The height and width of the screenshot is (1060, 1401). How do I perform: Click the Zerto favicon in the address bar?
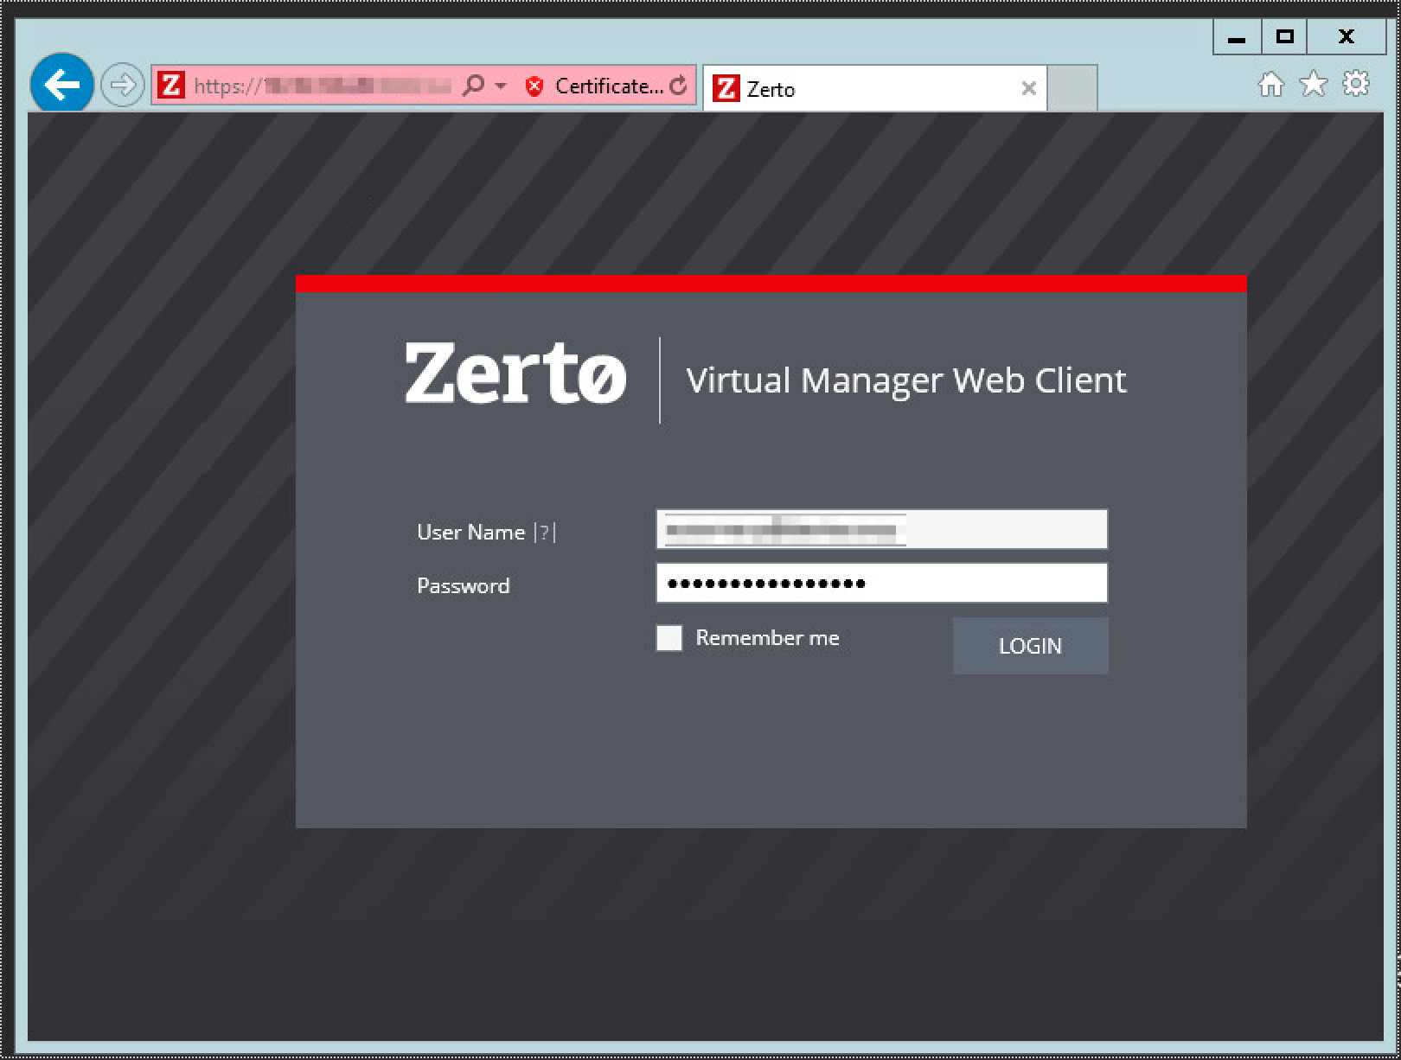pos(171,86)
